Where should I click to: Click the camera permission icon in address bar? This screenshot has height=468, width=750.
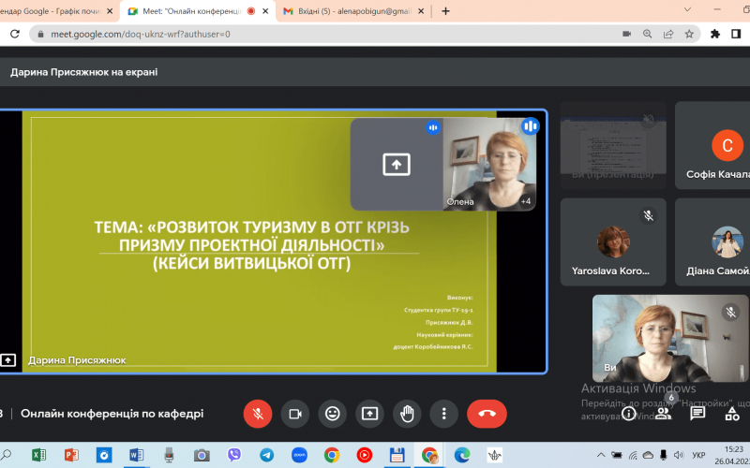click(x=626, y=34)
